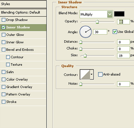
Task: Enable the Inner Glow checkbox
Action: [4, 42]
